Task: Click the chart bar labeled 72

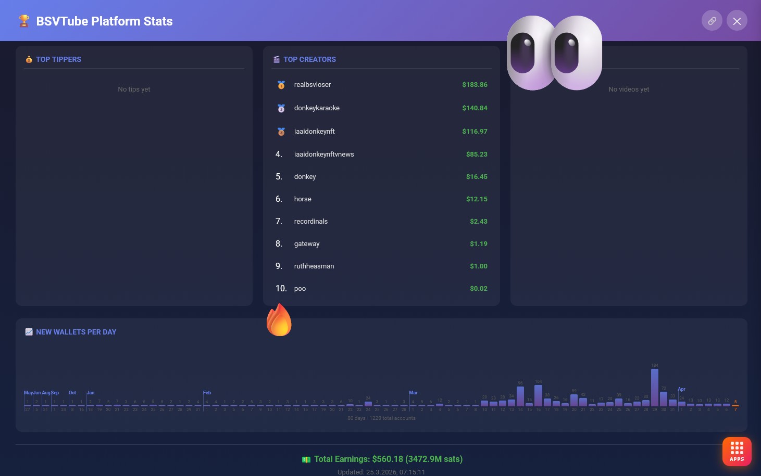Action: tap(664, 399)
